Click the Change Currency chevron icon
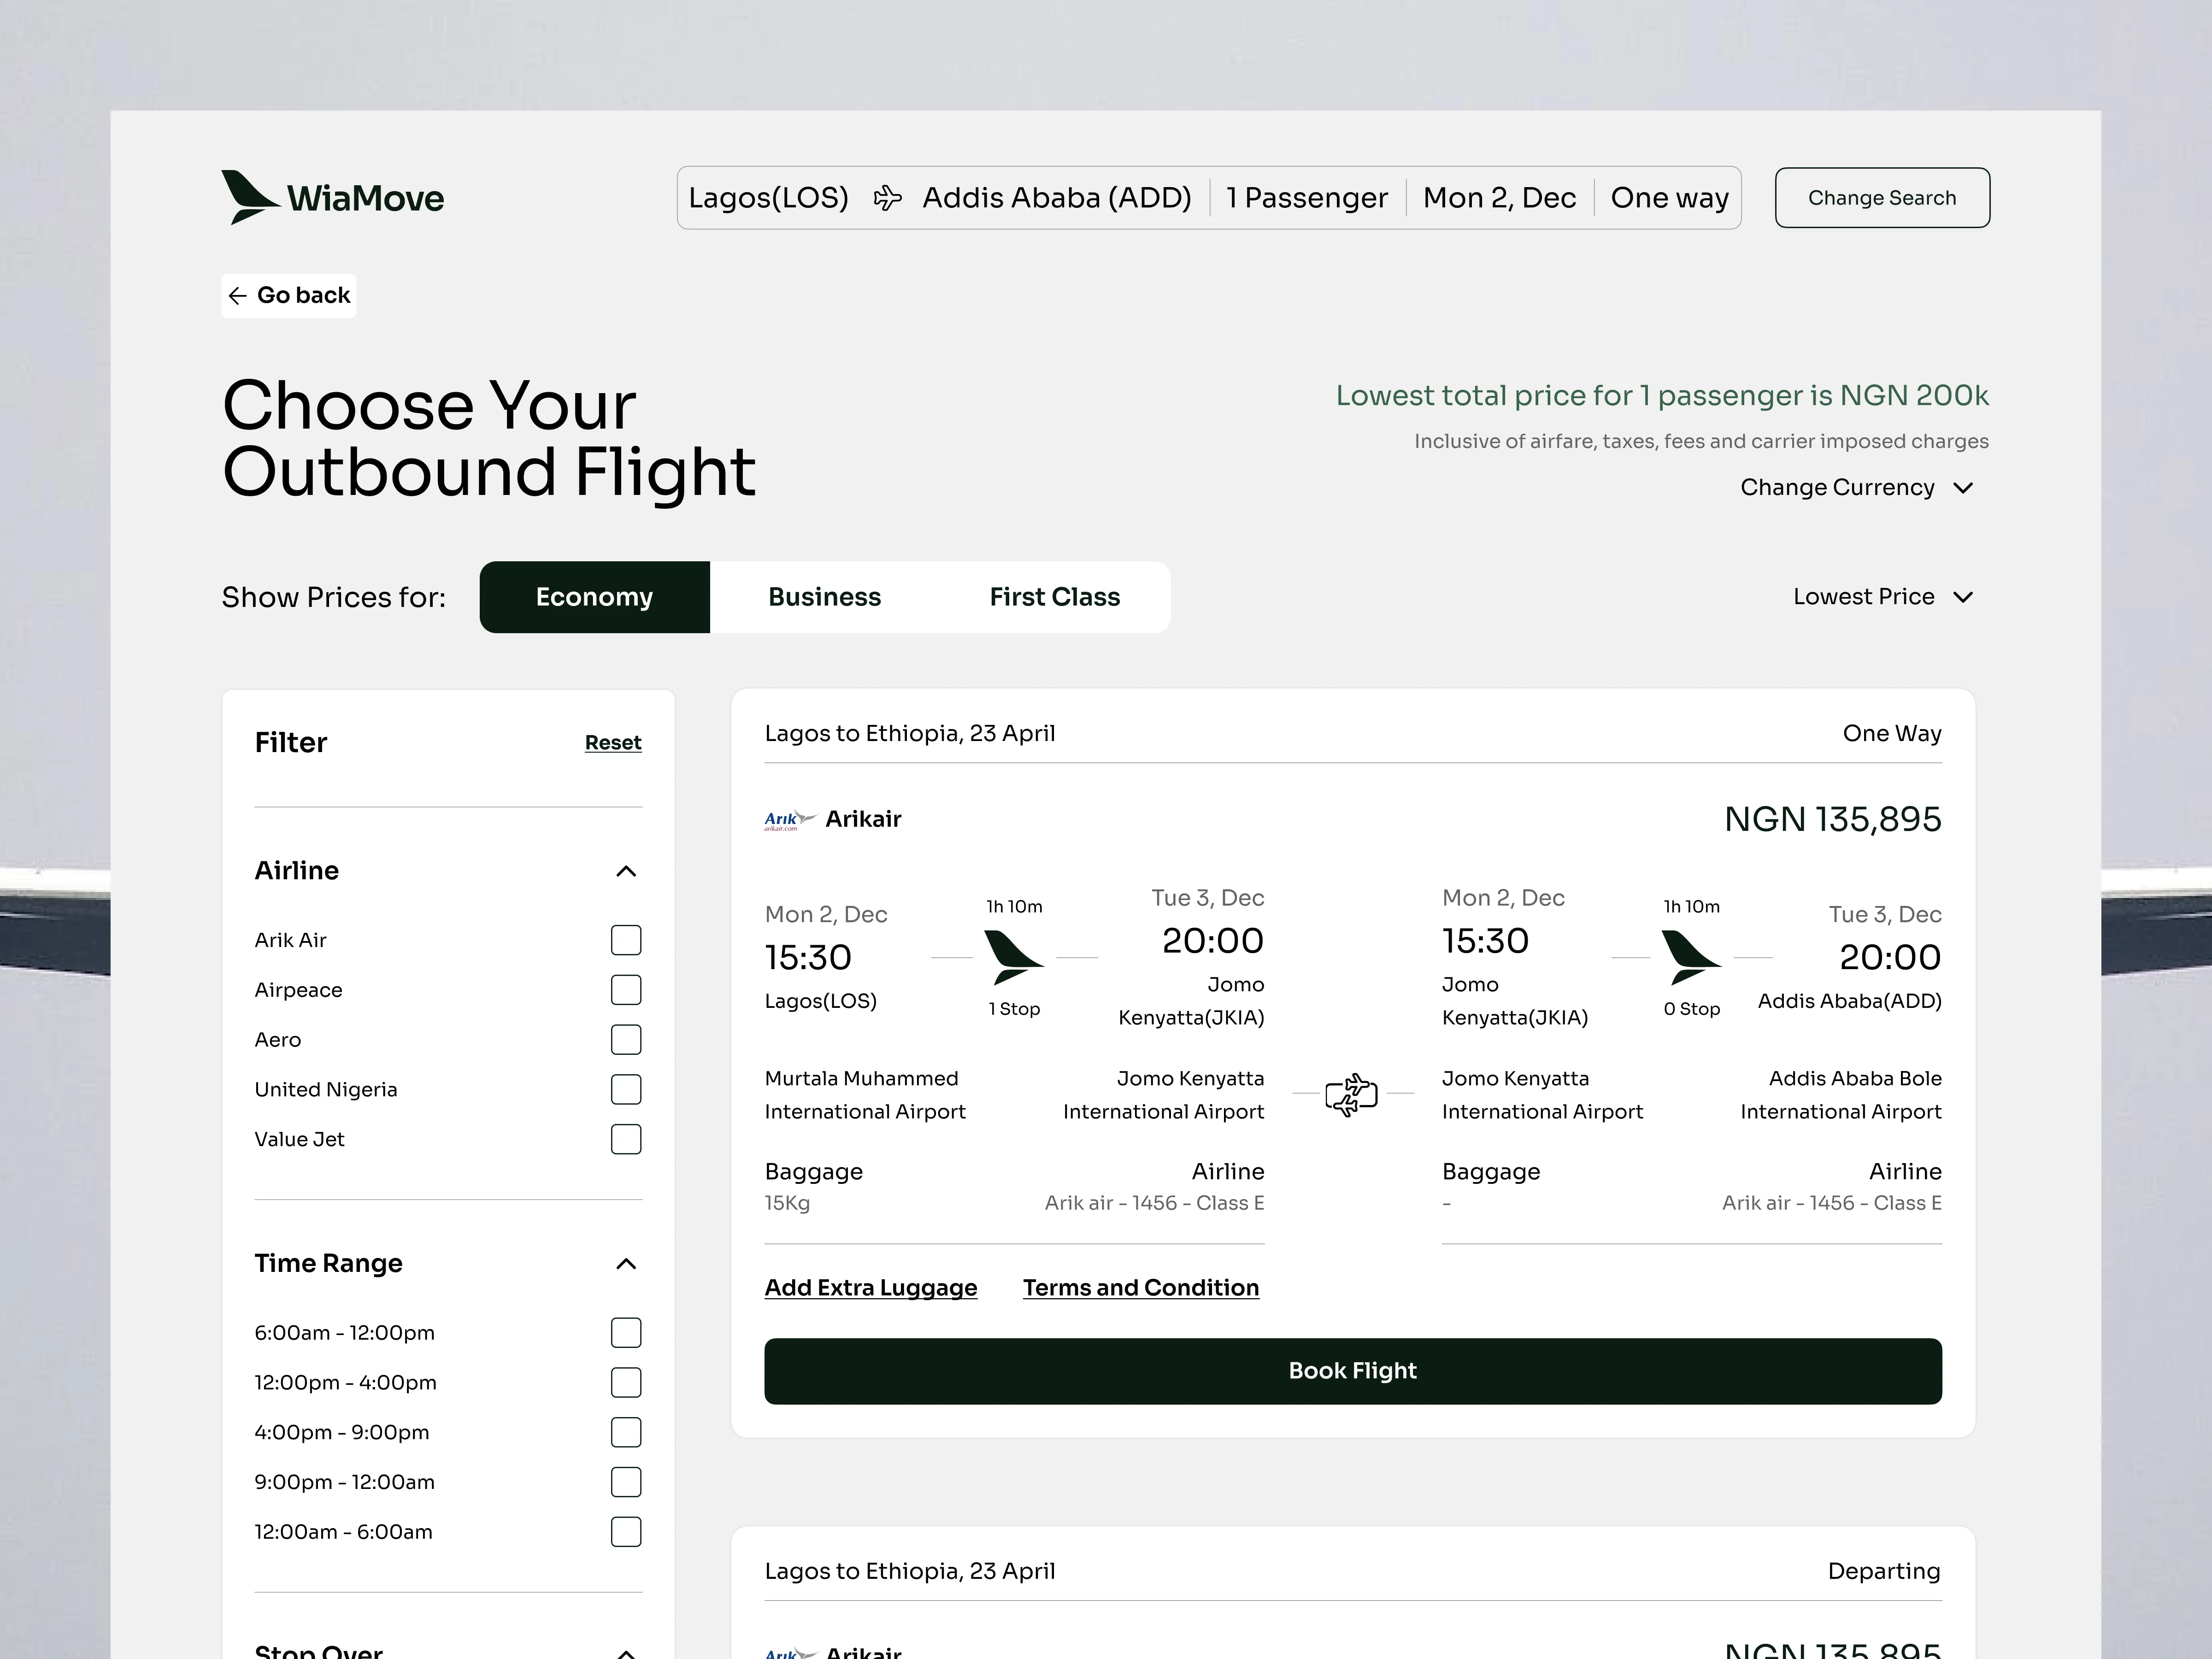Viewport: 2212px width, 1659px height. 1963,488
